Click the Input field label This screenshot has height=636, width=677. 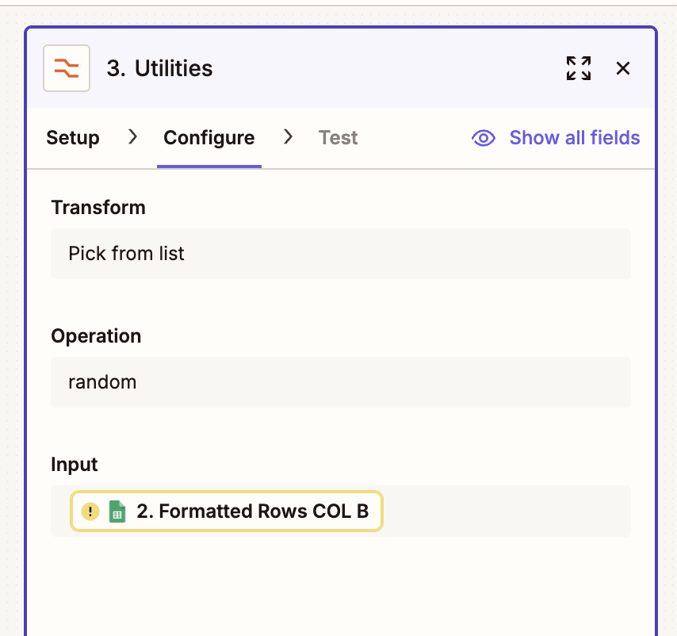click(75, 465)
